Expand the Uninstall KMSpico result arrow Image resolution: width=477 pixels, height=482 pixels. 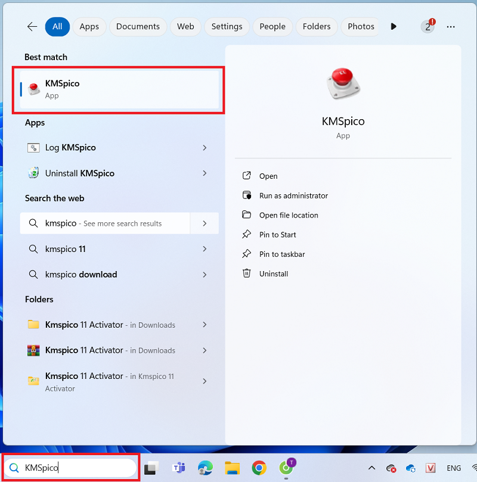coord(205,173)
